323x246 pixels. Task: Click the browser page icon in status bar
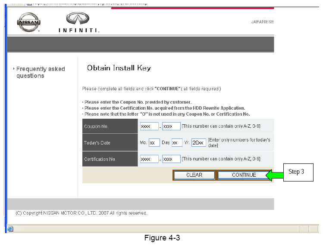pos(10,229)
